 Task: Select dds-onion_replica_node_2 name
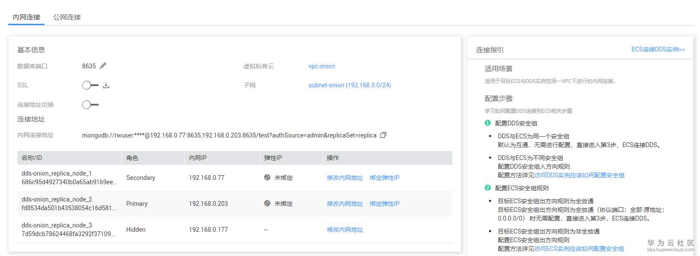click(57, 199)
